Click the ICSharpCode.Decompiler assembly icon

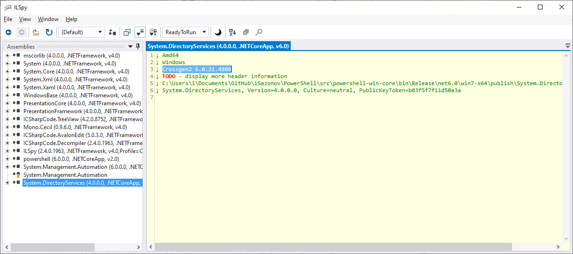pyautogui.click(x=16, y=143)
